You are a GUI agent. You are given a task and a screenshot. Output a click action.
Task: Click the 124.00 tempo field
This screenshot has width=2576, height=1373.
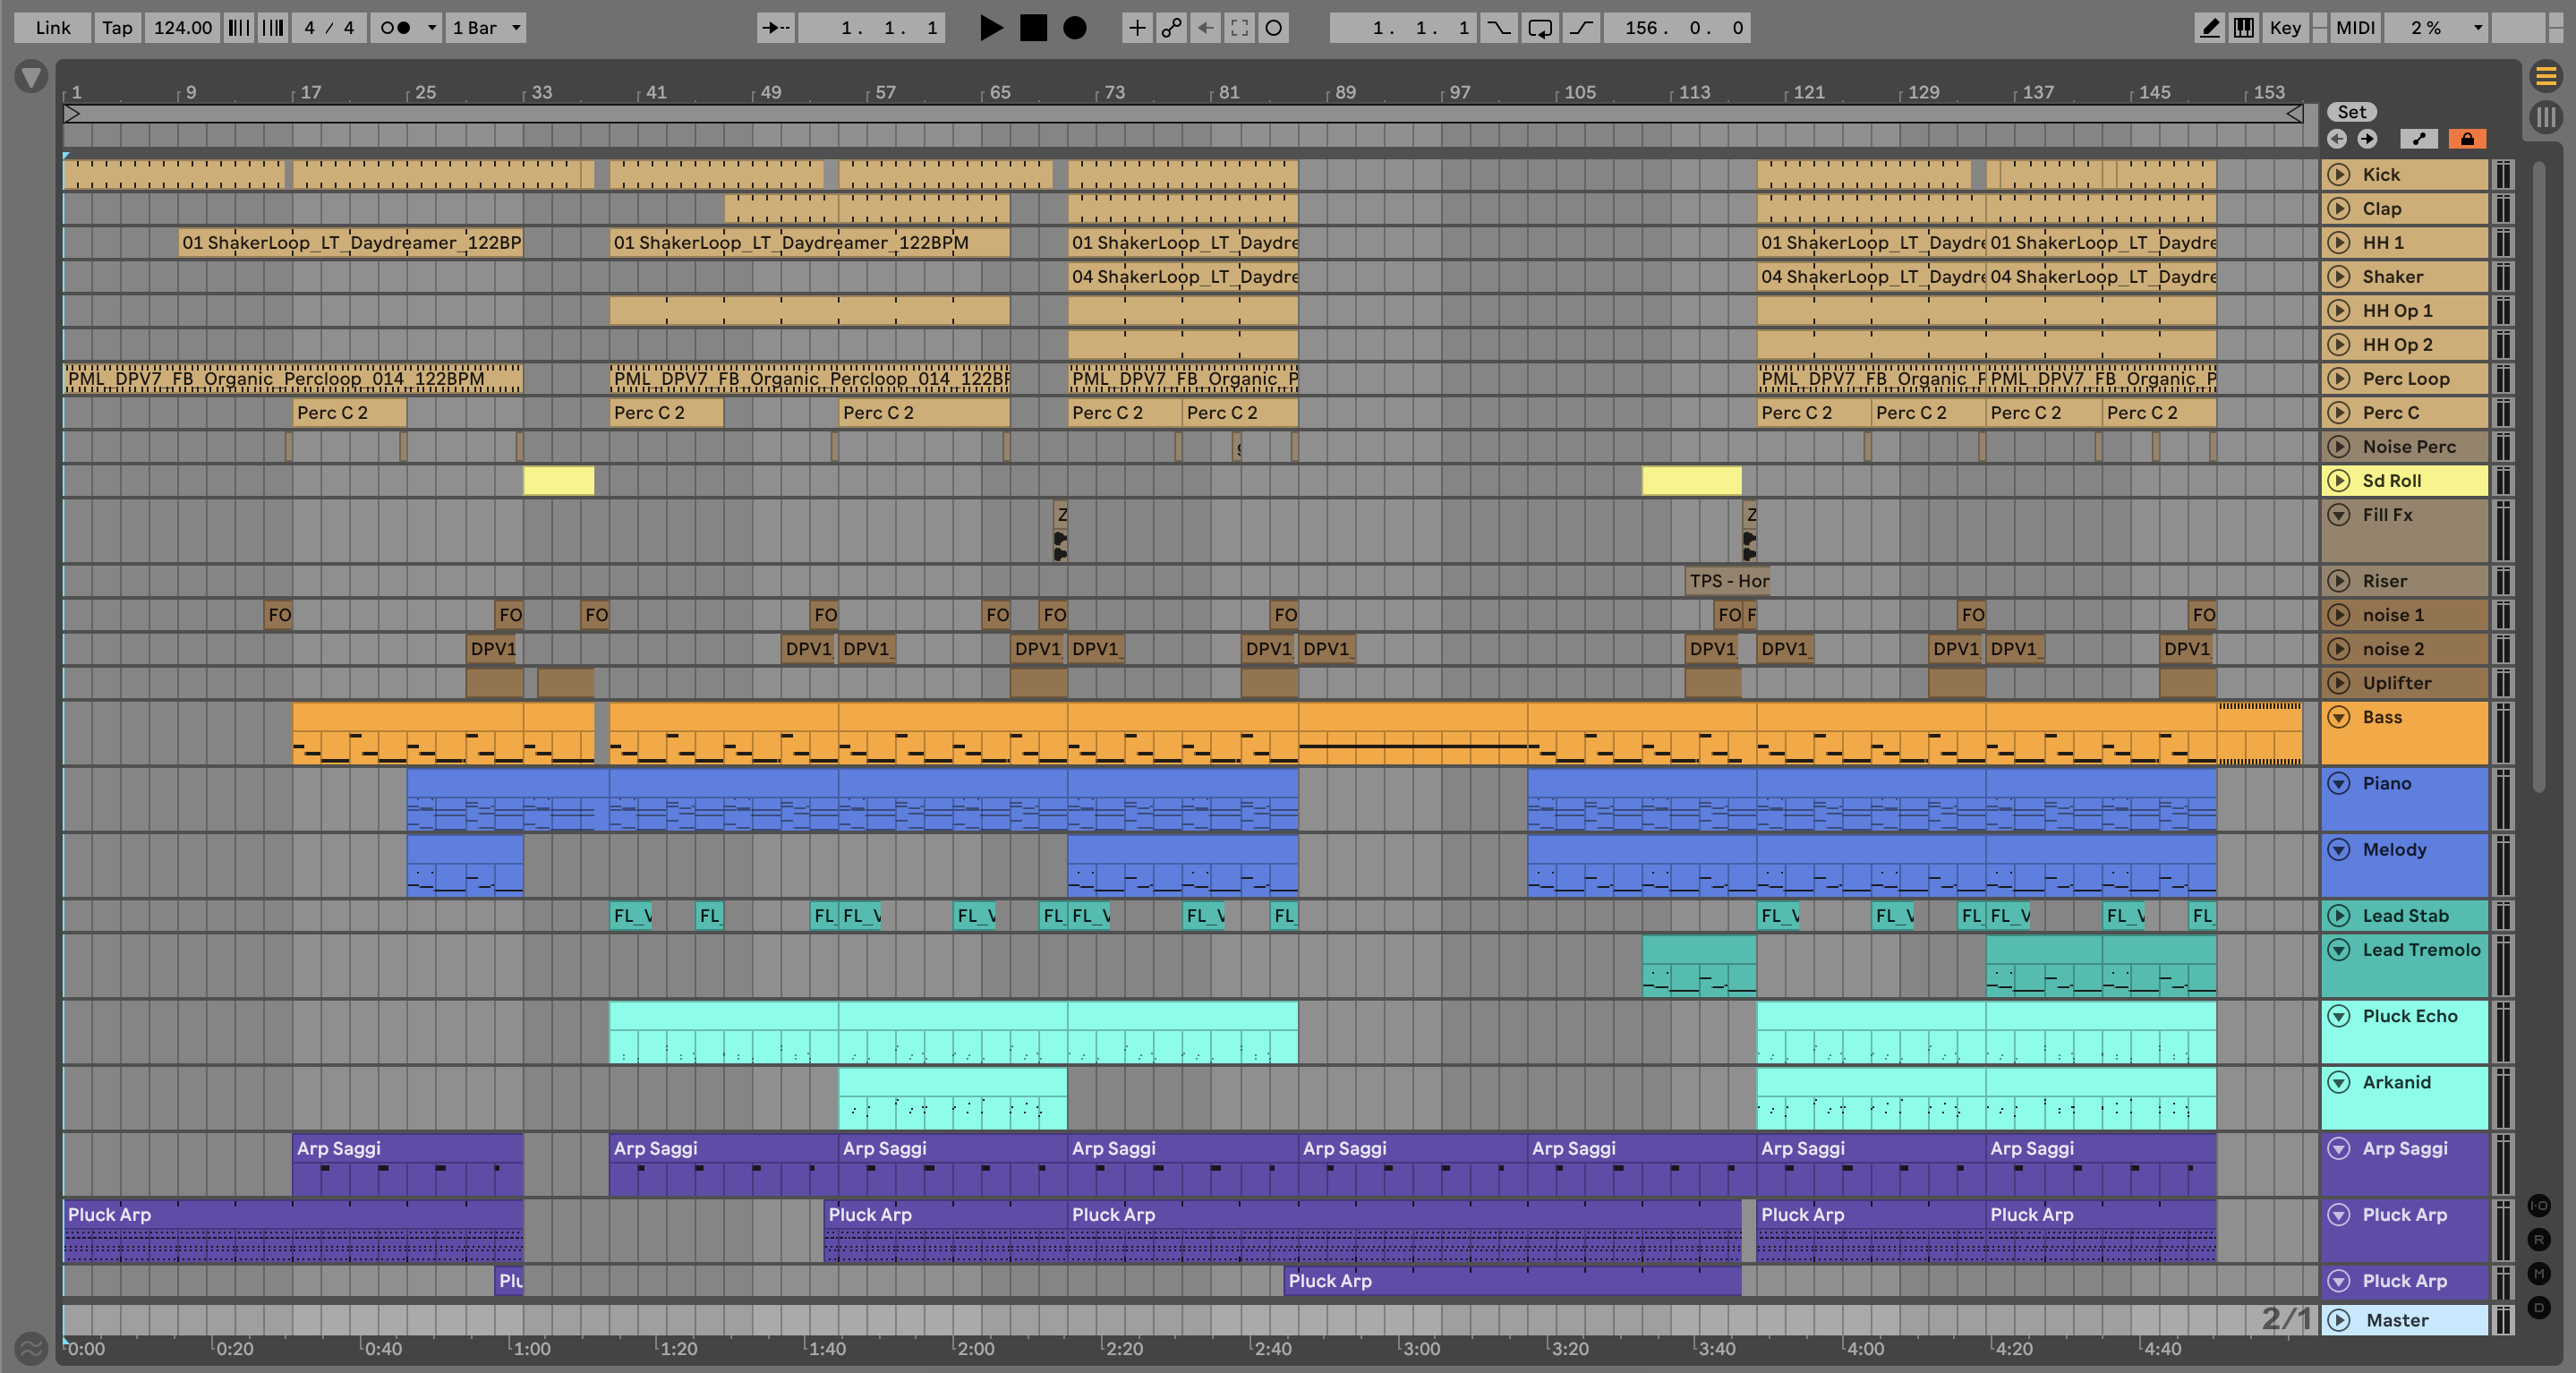click(182, 28)
